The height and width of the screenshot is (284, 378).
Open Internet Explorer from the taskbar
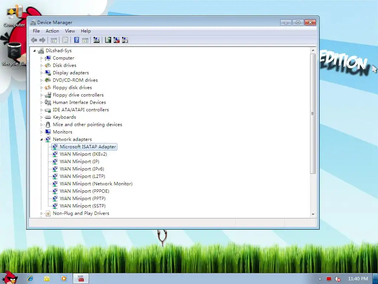30,279
